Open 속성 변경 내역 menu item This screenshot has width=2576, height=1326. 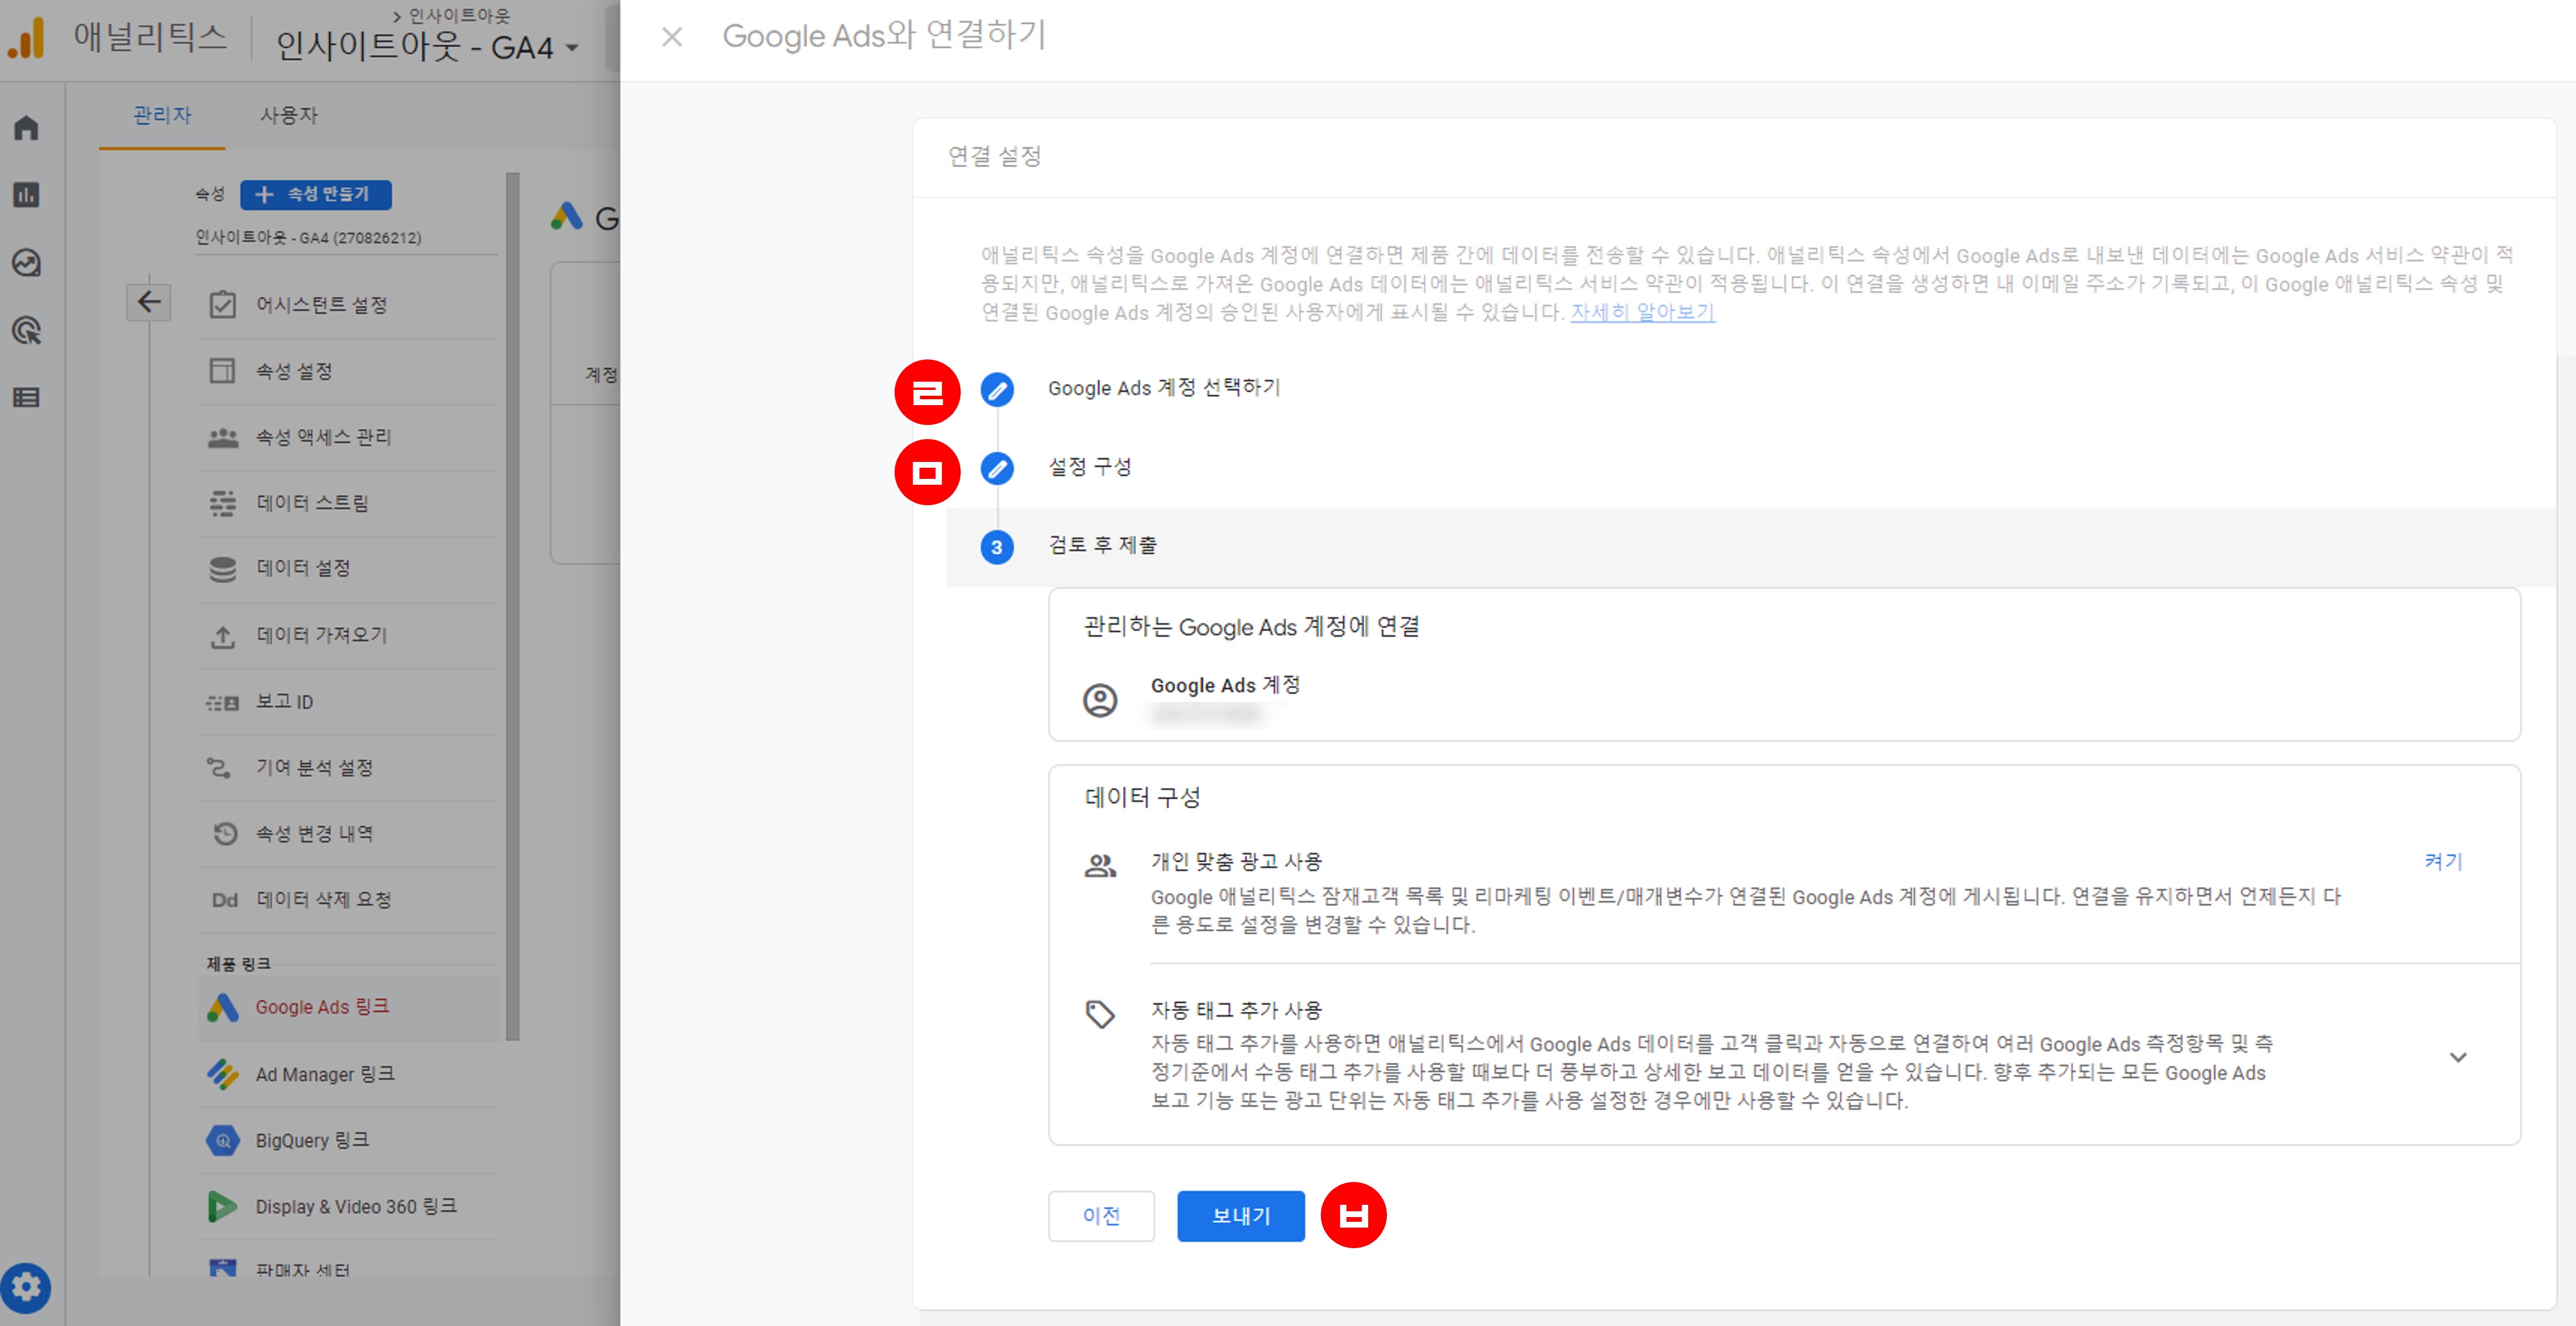pyautogui.click(x=348, y=833)
